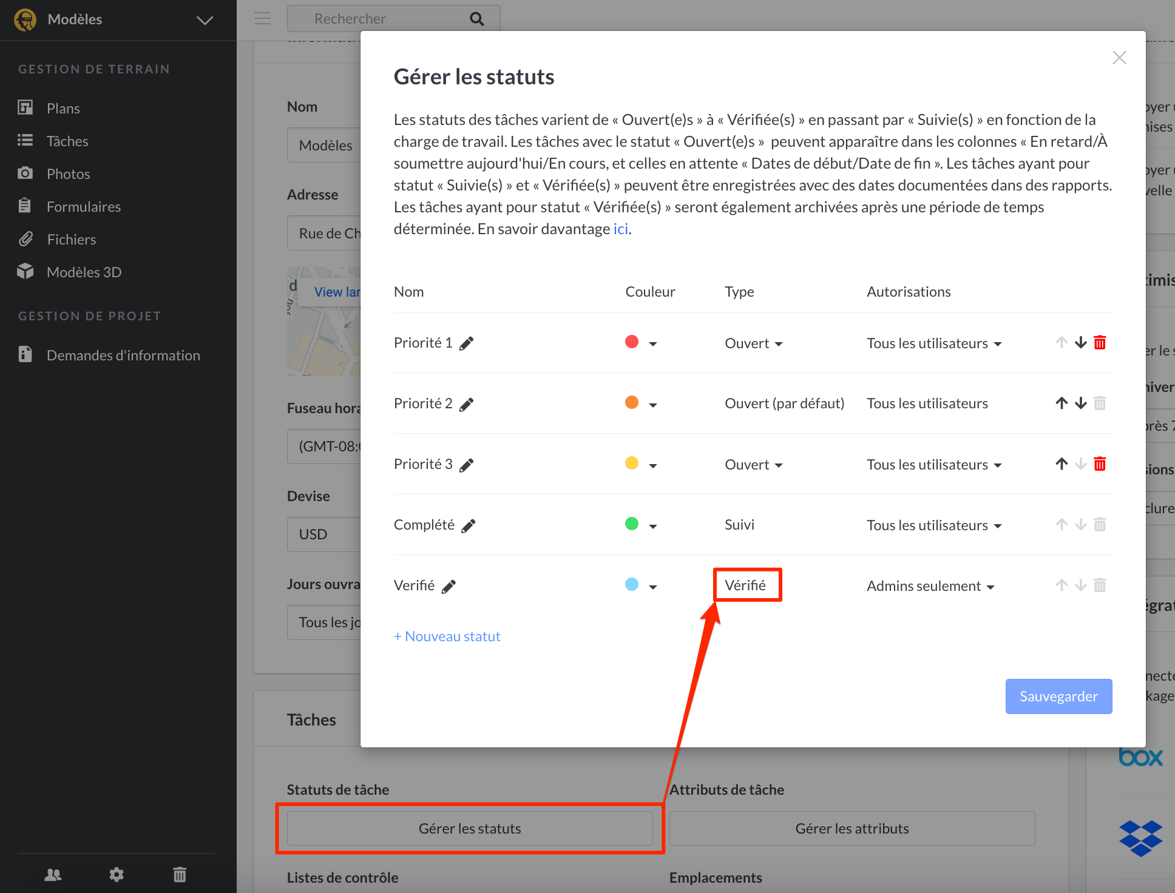Open the Ouvert type dropdown for Priorité 1
1175x893 pixels.
(x=754, y=343)
